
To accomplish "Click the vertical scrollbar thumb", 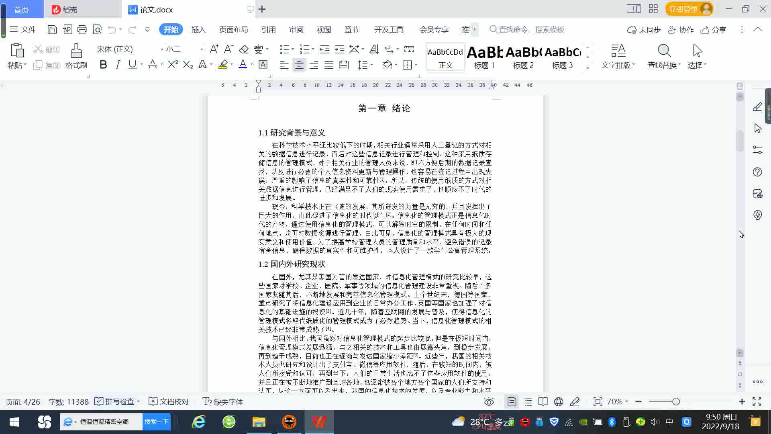I will 740,141.
